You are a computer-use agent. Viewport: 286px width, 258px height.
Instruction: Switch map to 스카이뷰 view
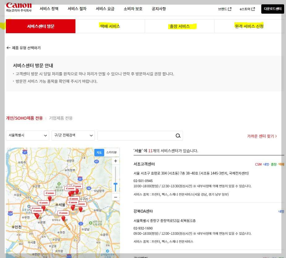coord(111,153)
